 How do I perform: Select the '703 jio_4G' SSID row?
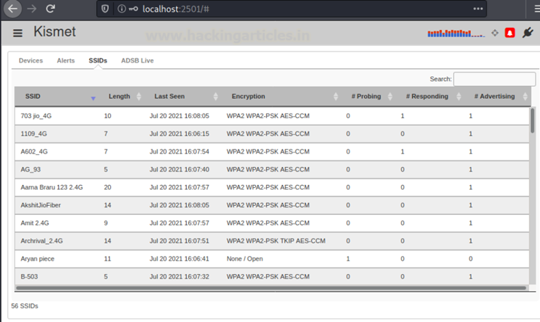coord(272,116)
